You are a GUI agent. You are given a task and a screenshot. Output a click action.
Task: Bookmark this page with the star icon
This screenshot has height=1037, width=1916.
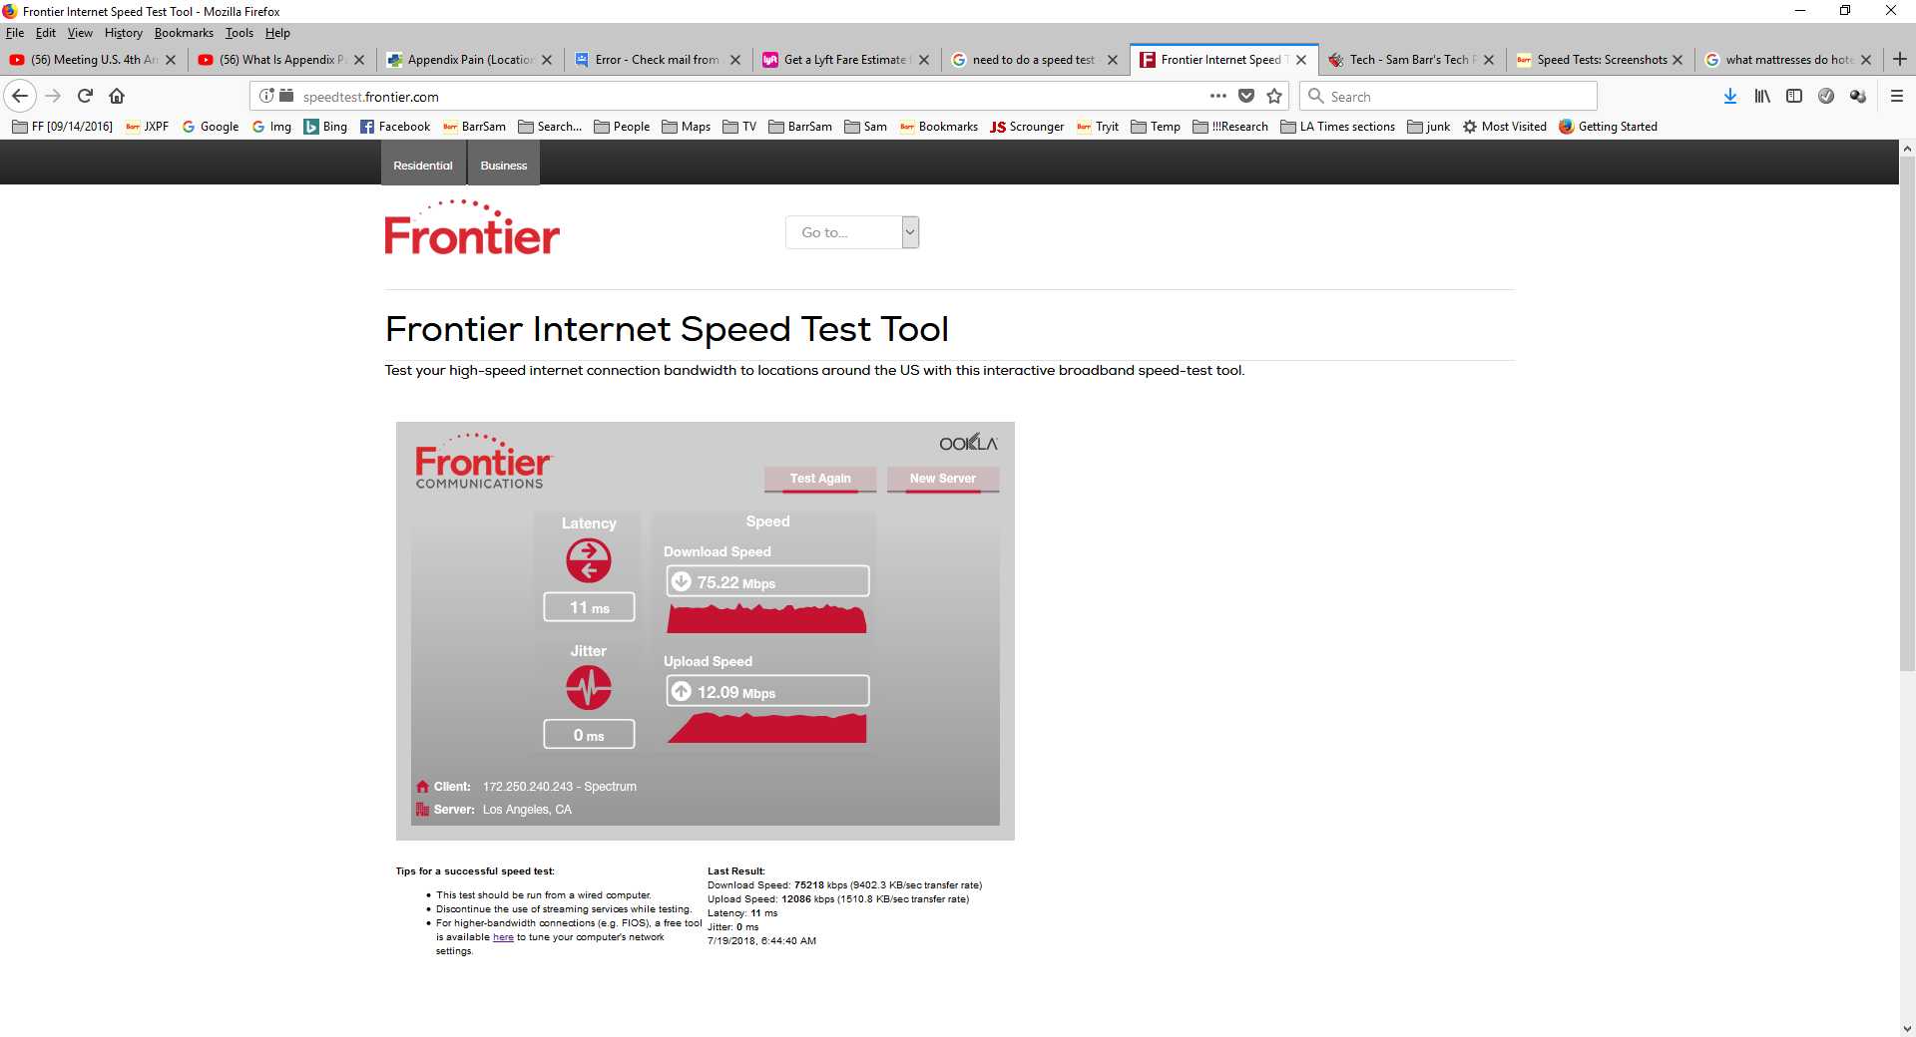[1274, 96]
